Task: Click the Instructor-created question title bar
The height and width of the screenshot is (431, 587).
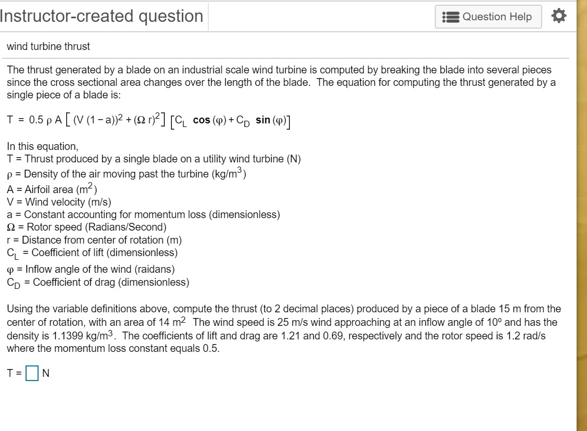Action: click(102, 16)
